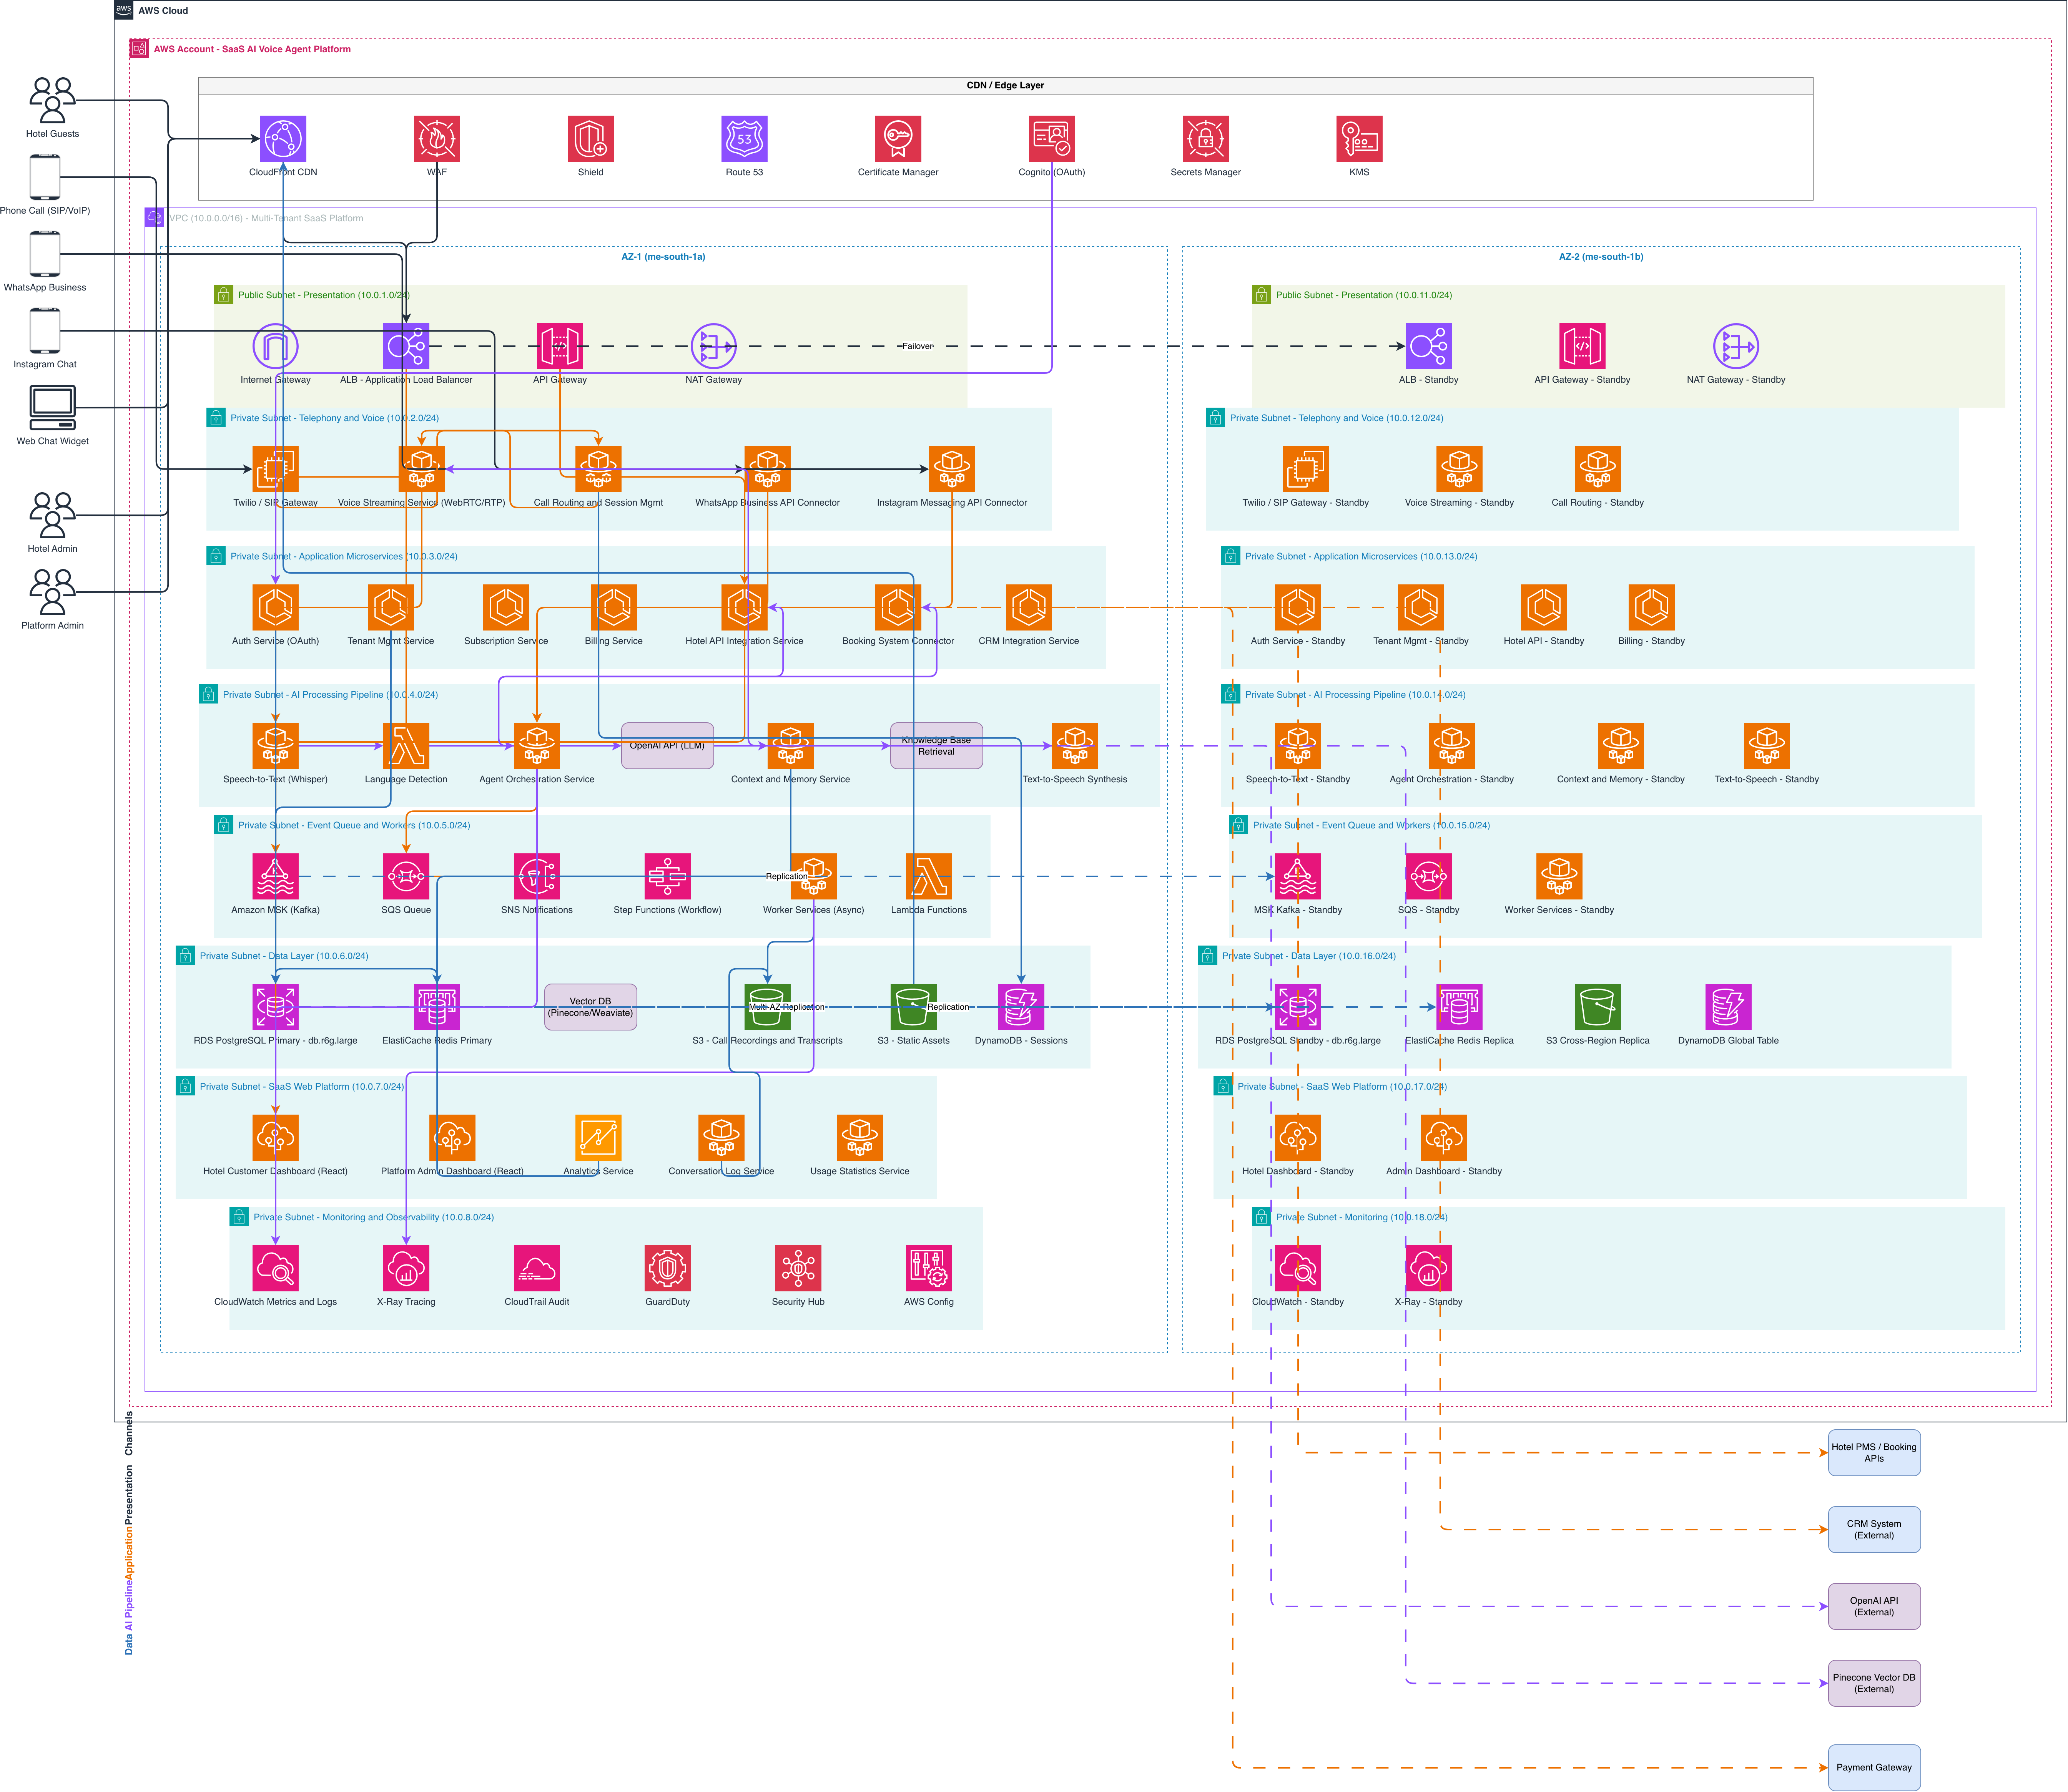Image resolution: width=2068 pixels, height=1792 pixels.
Task: Click the Step Functions (Workflow) icon
Action: pyautogui.click(x=667, y=876)
